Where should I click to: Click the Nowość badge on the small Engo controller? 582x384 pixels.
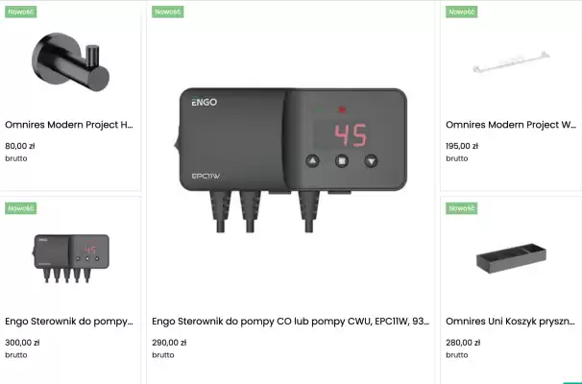point(21,208)
